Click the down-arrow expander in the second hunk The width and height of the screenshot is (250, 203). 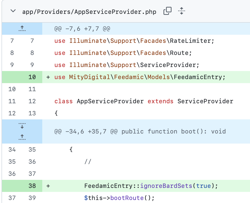point(22,126)
